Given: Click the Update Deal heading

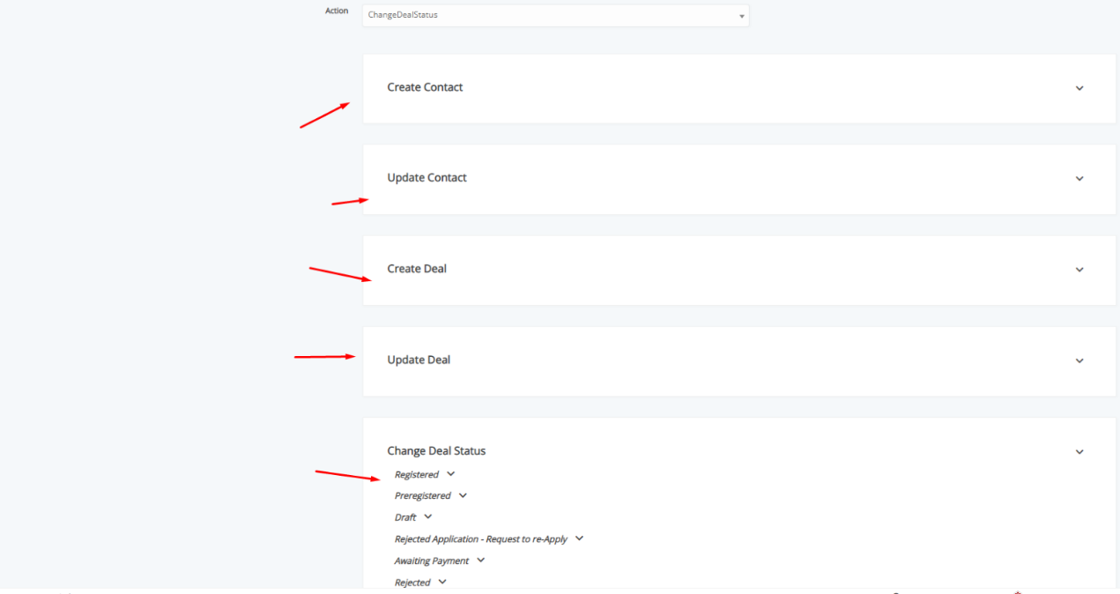Looking at the screenshot, I should pos(419,360).
